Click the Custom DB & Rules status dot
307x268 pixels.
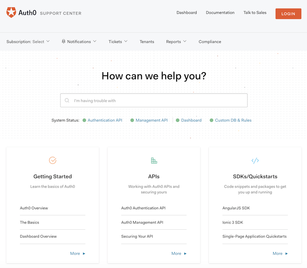(x=211, y=120)
